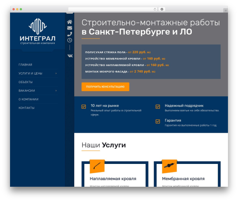
Task: Expand the Вакансии submenu arrow
Action: [x=56, y=91]
